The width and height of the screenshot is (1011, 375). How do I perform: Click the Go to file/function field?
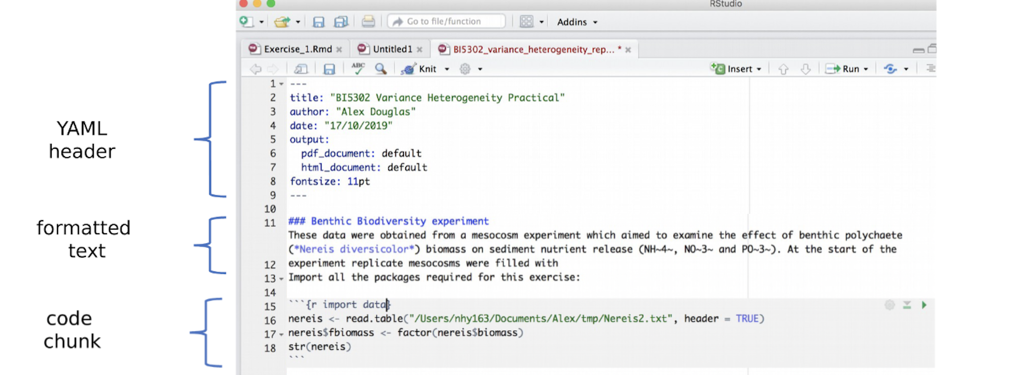pyautogui.click(x=446, y=21)
